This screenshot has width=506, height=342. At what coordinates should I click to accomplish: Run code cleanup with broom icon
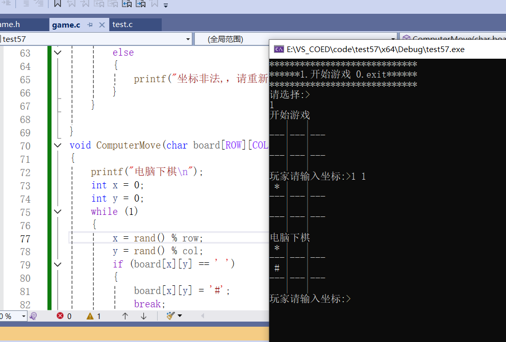[171, 316]
